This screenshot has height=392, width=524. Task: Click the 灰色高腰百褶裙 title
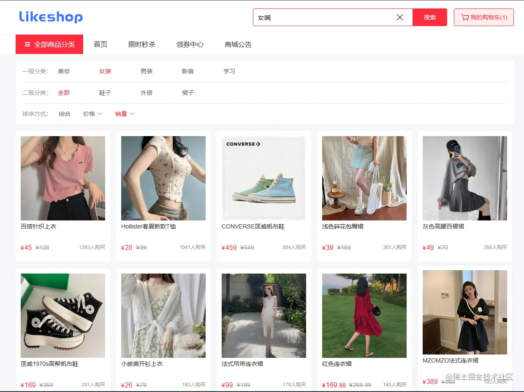443,226
